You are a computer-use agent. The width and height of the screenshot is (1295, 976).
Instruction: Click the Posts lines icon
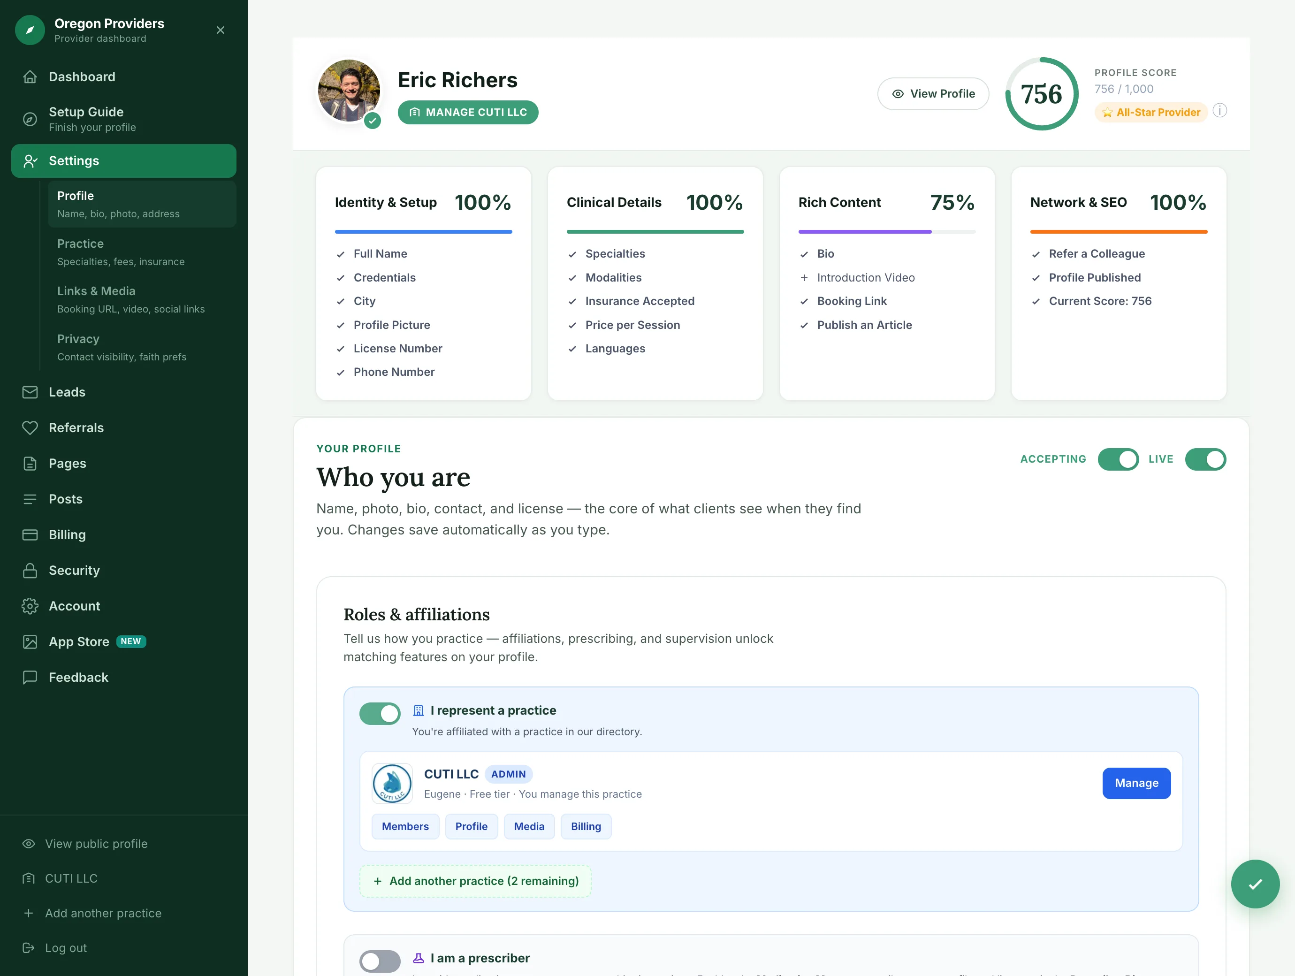tap(30, 499)
